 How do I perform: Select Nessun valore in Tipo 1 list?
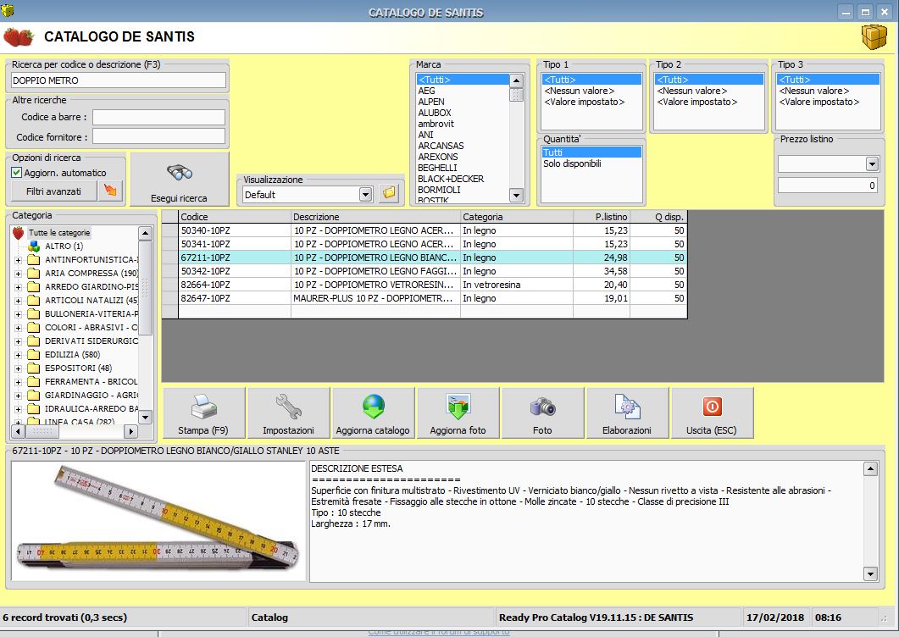click(x=580, y=91)
